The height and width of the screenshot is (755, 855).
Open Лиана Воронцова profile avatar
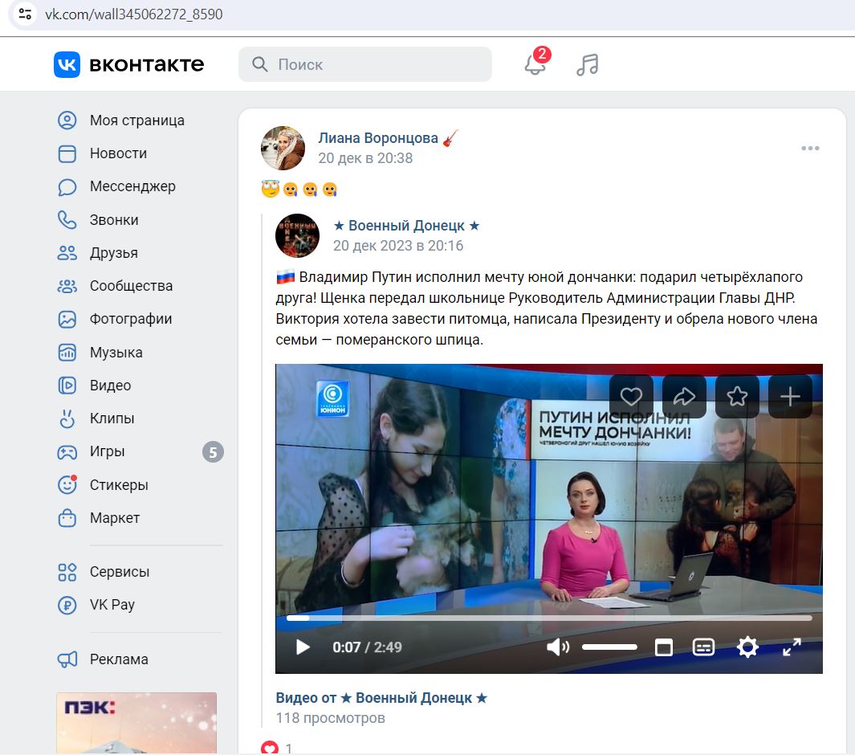(283, 148)
